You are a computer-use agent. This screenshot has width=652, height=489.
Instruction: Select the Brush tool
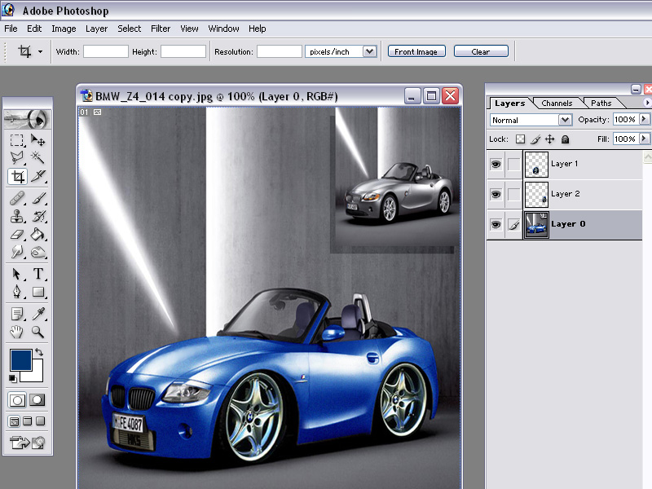pyautogui.click(x=37, y=198)
